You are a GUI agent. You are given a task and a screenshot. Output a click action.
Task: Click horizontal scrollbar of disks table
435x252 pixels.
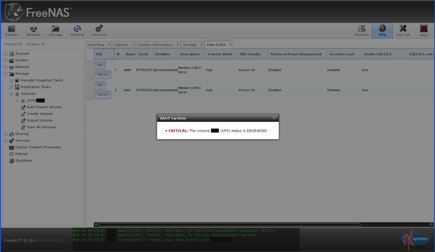(x=229, y=225)
